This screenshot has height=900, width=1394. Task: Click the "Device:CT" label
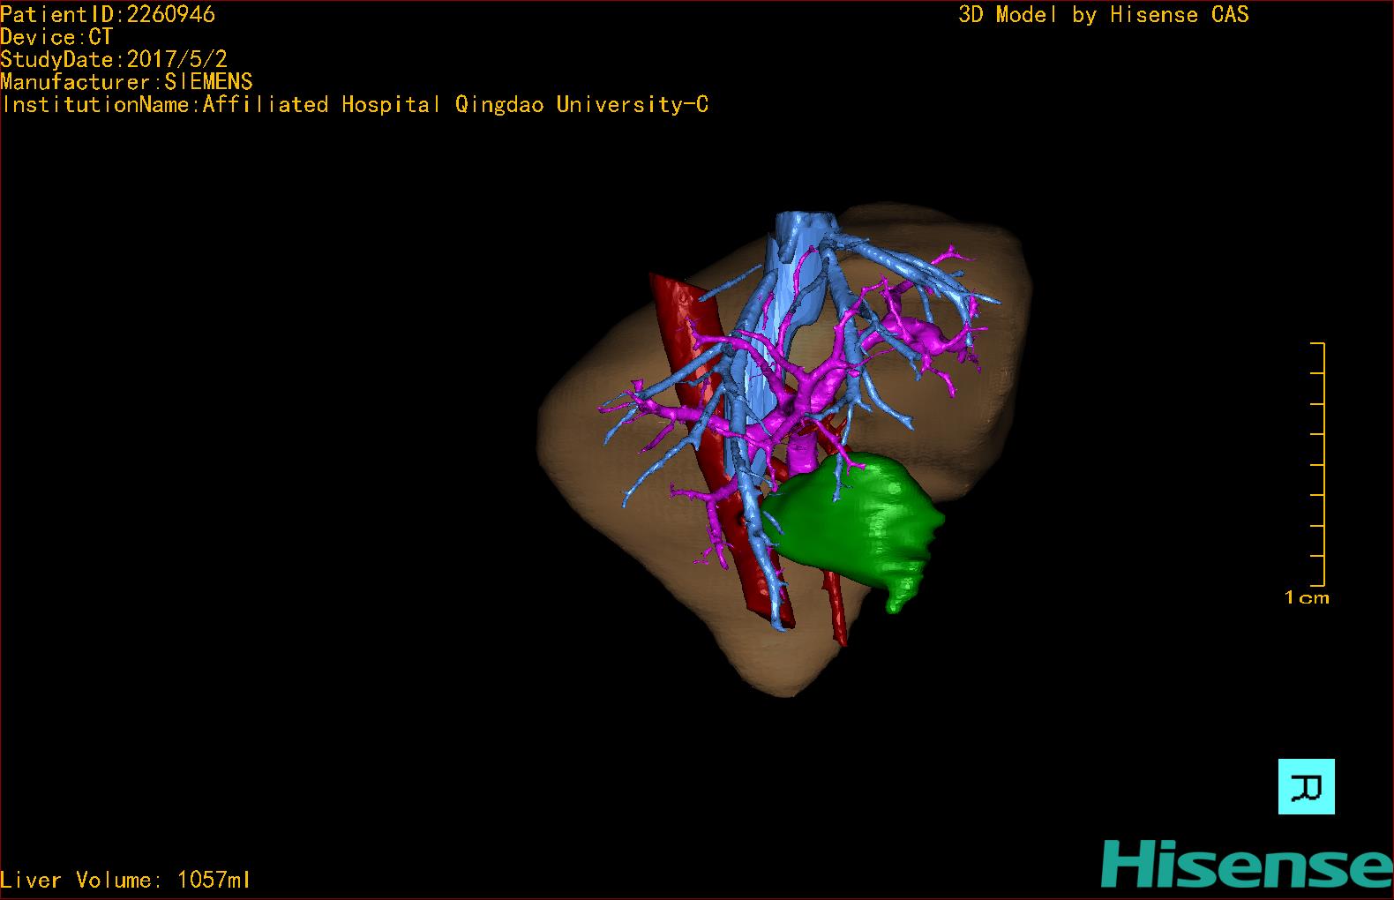(x=56, y=37)
